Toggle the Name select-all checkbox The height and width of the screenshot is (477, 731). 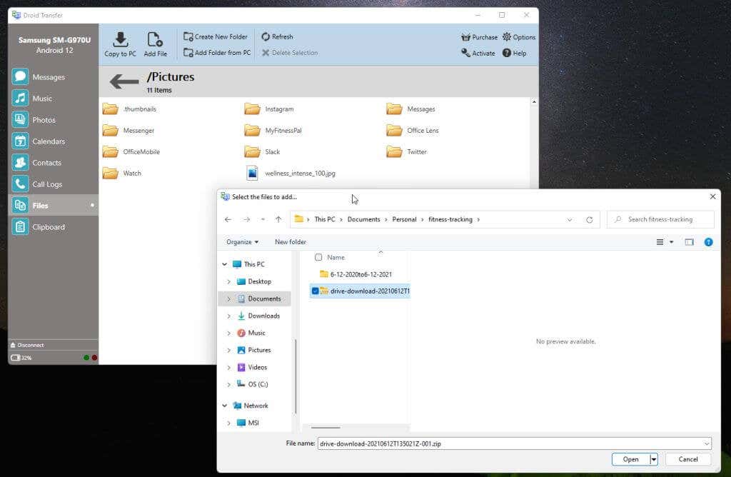point(318,257)
